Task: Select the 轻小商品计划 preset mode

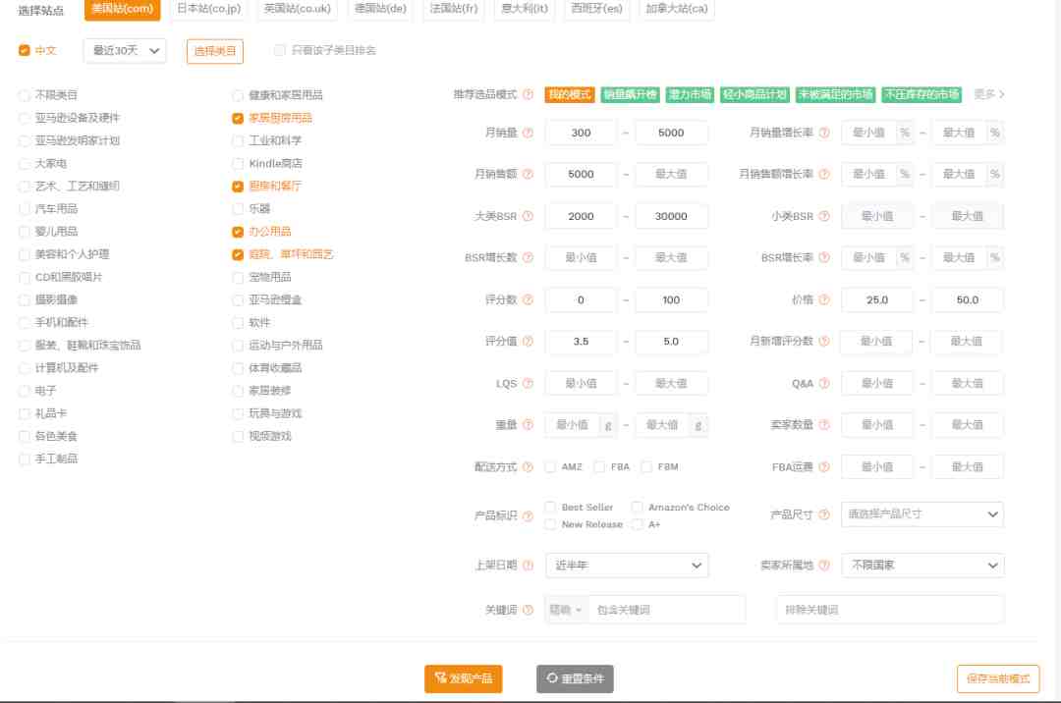Action: (x=754, y=94)
